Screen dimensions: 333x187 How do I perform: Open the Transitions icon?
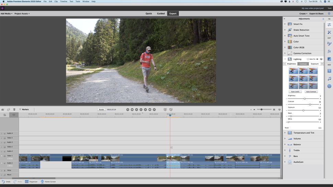(329, 59)
